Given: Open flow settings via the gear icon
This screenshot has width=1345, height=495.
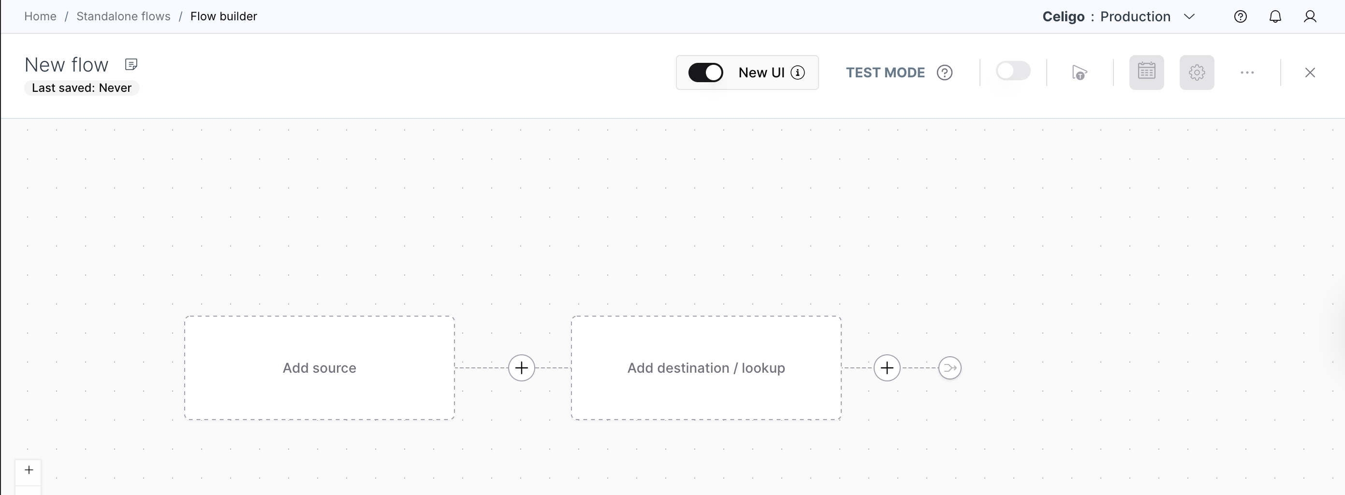Looking at the screenshot, I should tap(1197, 72).
